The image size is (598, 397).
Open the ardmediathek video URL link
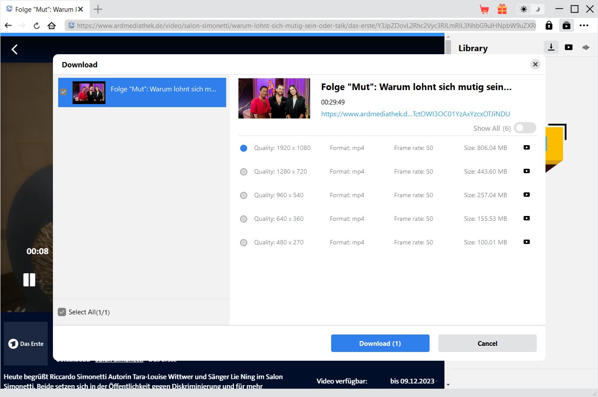pyautogui.click(x=415, y=114)
